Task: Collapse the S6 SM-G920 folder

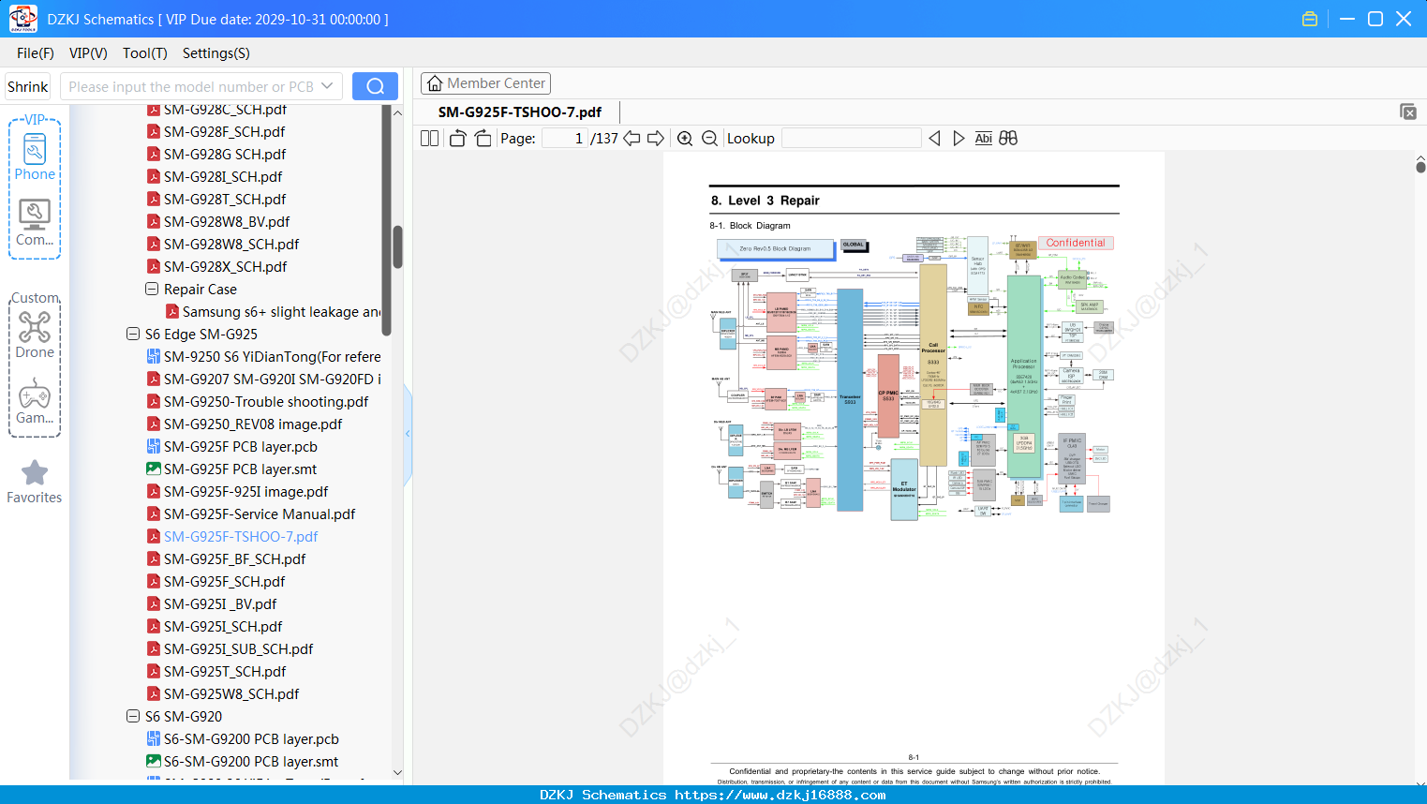Action: (x=133, y=717)
